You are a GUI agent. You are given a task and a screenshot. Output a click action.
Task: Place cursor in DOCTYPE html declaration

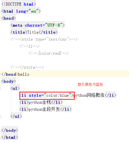coord(19,4)
